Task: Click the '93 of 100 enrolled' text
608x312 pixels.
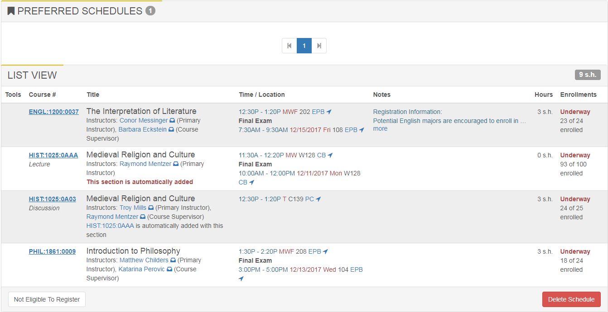Action: pyautogui.click(x=574, y=169)
